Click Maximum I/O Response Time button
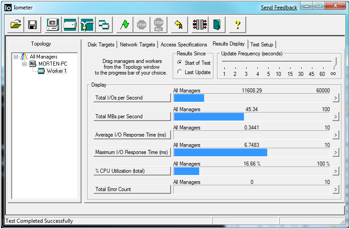350x229 pixels. point(132,152)
